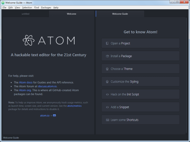
Task: Open the Help menu
Action: 56,8
